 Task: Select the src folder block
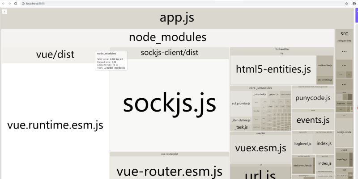pos(344,33)
